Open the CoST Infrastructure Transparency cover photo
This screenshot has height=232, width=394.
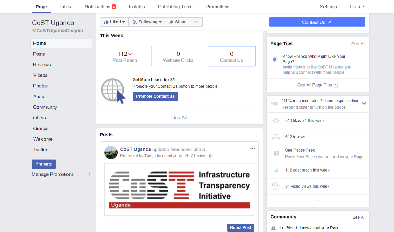click(179, 190)
